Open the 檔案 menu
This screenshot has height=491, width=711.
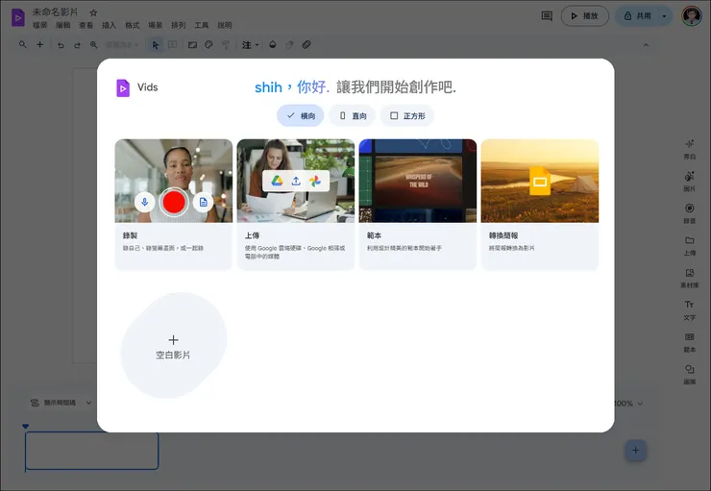(40, 25)
